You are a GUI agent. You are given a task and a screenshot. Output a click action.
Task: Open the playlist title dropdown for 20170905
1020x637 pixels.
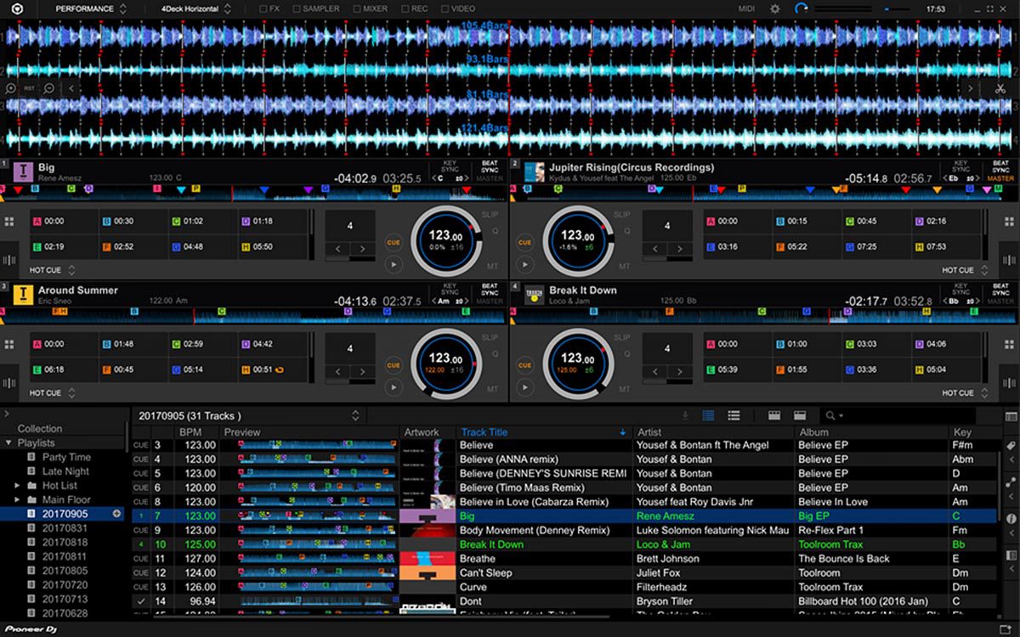355,416
